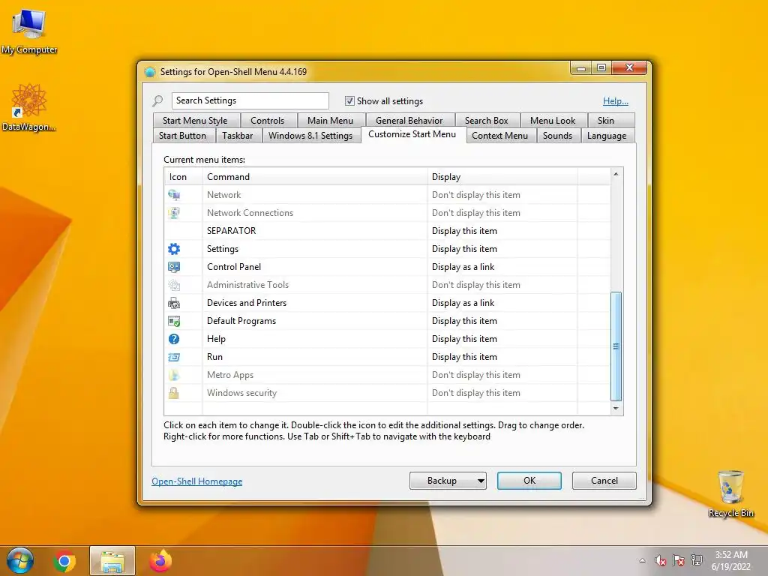
Task: Click the Windows security padlock icon
Action: click(174, 393)
